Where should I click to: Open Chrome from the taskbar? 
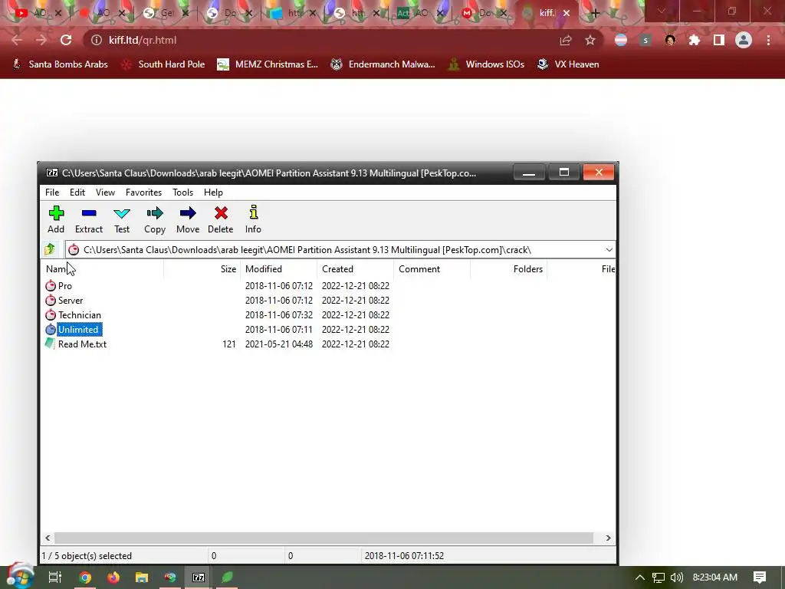coord(85,577)
